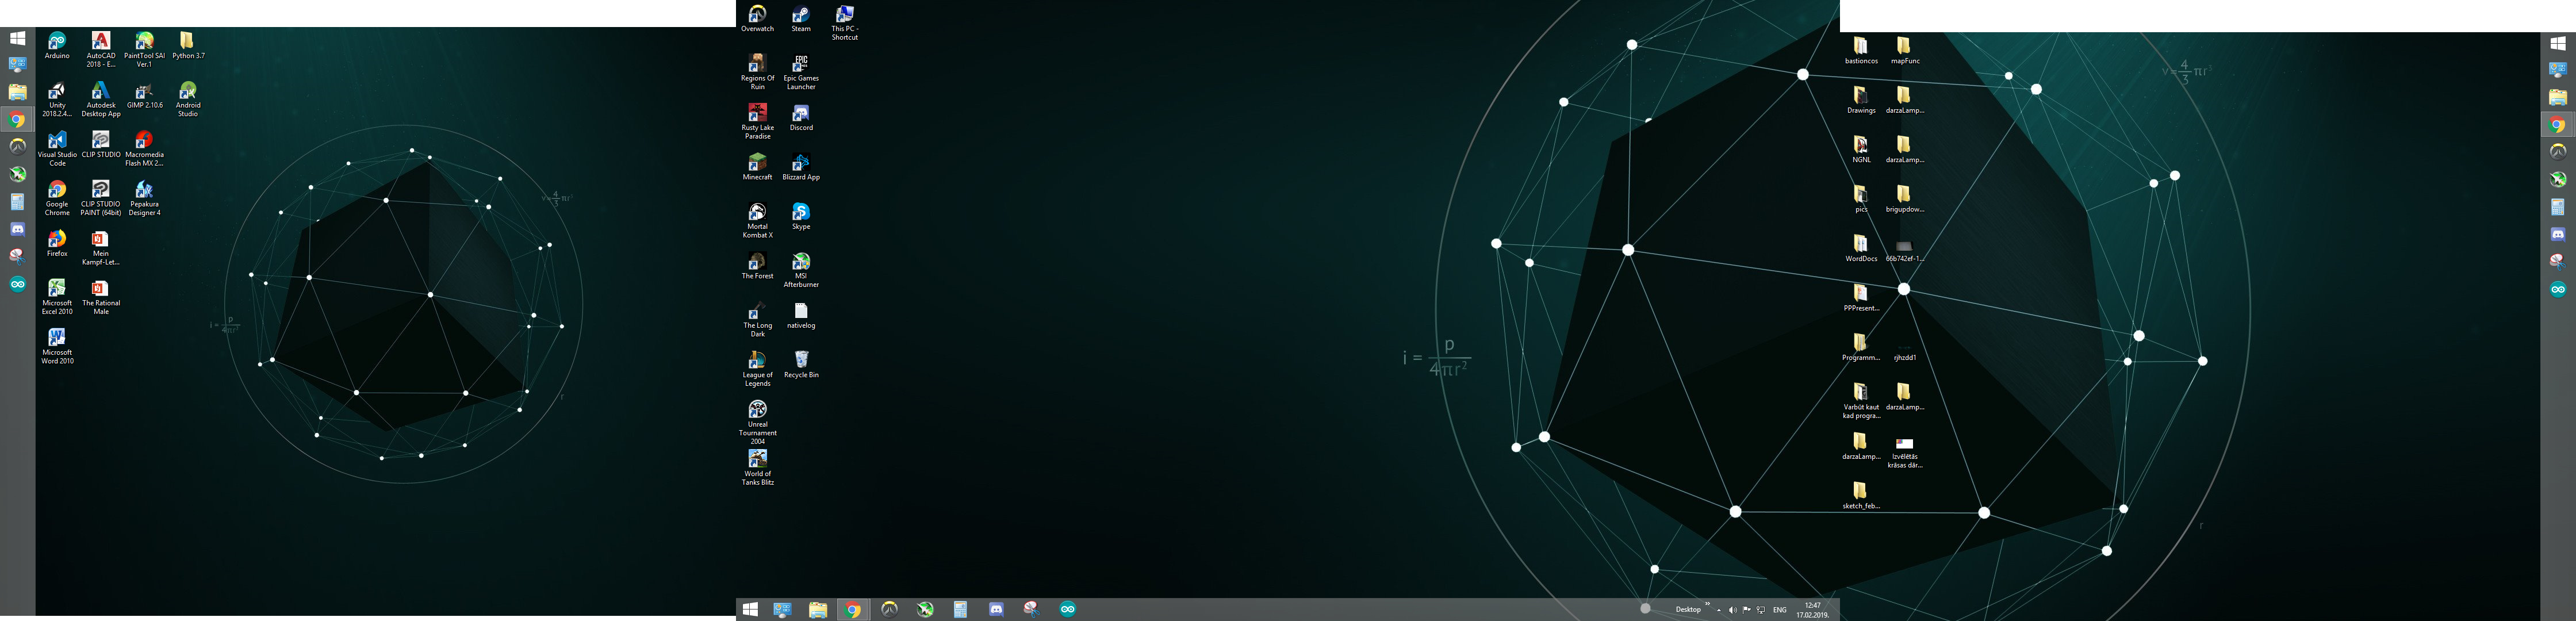
Task: Open the Microsoft Word 2010 shortcut
Action: (57, 346)
